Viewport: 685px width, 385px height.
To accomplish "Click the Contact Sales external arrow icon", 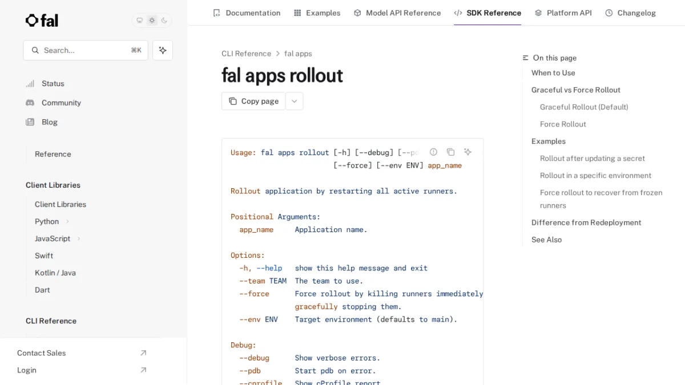I will coord(143,353).
